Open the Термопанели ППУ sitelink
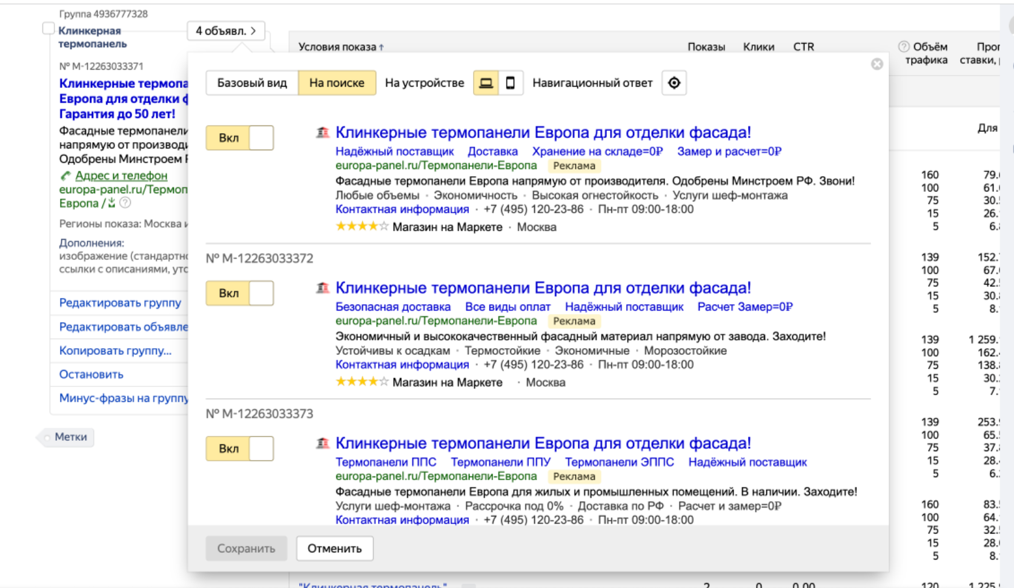The image size is (1014, 588). pos(500,462)
